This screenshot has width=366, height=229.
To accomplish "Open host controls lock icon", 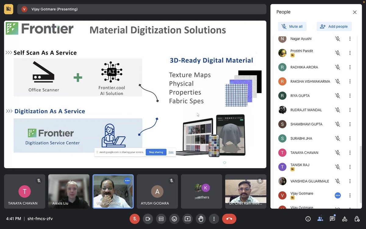I will 357,219.
